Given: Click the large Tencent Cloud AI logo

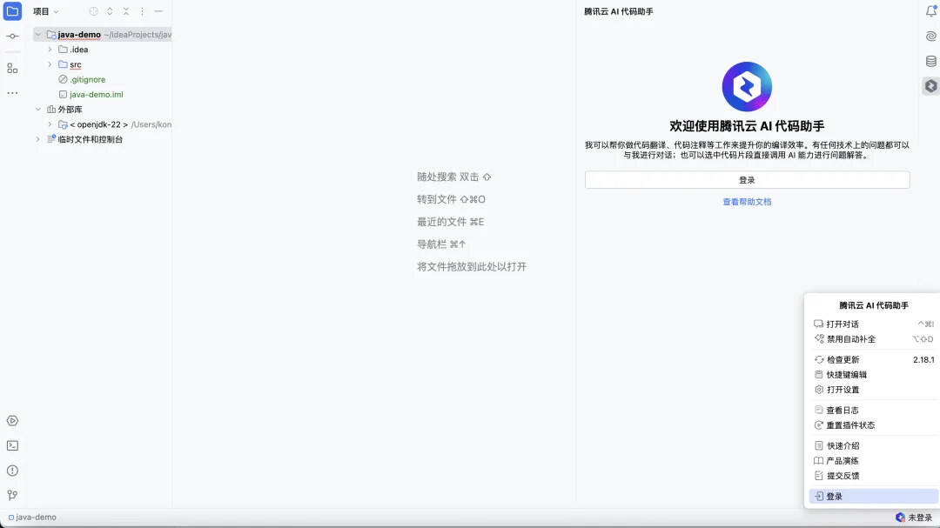Looking at the screenshot, I should click(747, 87).
